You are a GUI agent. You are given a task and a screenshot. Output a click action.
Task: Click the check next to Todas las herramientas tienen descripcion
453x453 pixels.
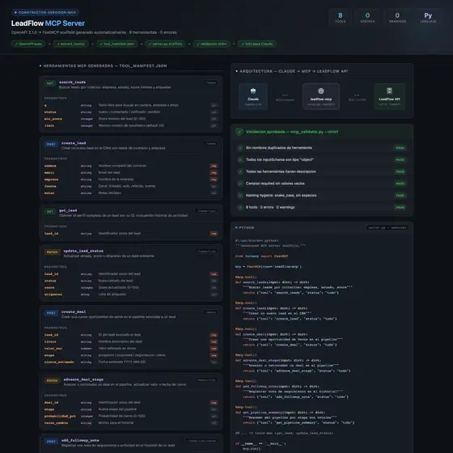pyautogui.click(x=240, y=171)
